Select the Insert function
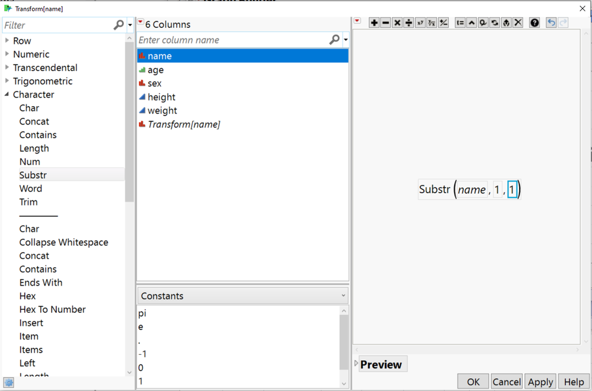 pos(31,323)
